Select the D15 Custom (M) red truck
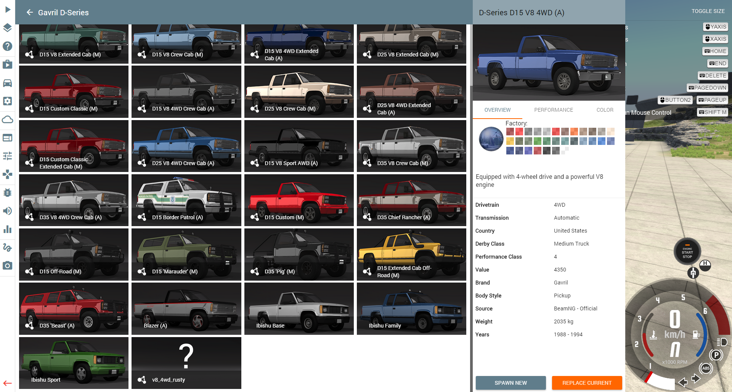732x392 pixels. (299, 200)
